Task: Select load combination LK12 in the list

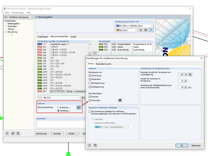Action: coord(63,77)
